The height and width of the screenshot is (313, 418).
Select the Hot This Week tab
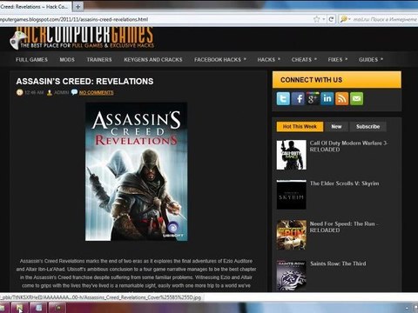pyautogui.click(x=300, y=127)
